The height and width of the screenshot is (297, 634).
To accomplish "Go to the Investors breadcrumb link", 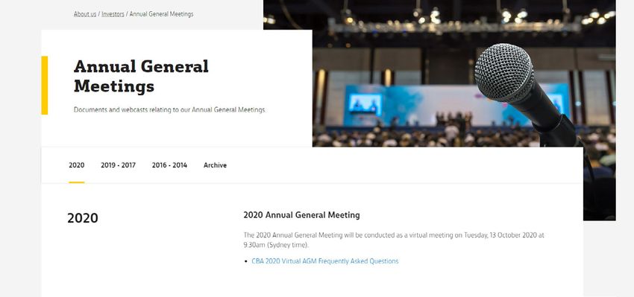I will (113, 14).
